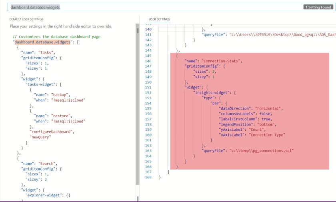Place cursor on "Connection-Stats" name value
Viewport: 336px width, 202px height.
222,61
